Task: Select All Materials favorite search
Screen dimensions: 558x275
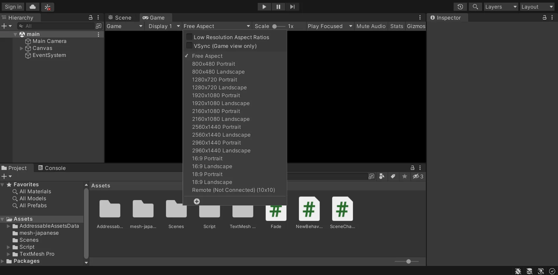Action: 35,192
